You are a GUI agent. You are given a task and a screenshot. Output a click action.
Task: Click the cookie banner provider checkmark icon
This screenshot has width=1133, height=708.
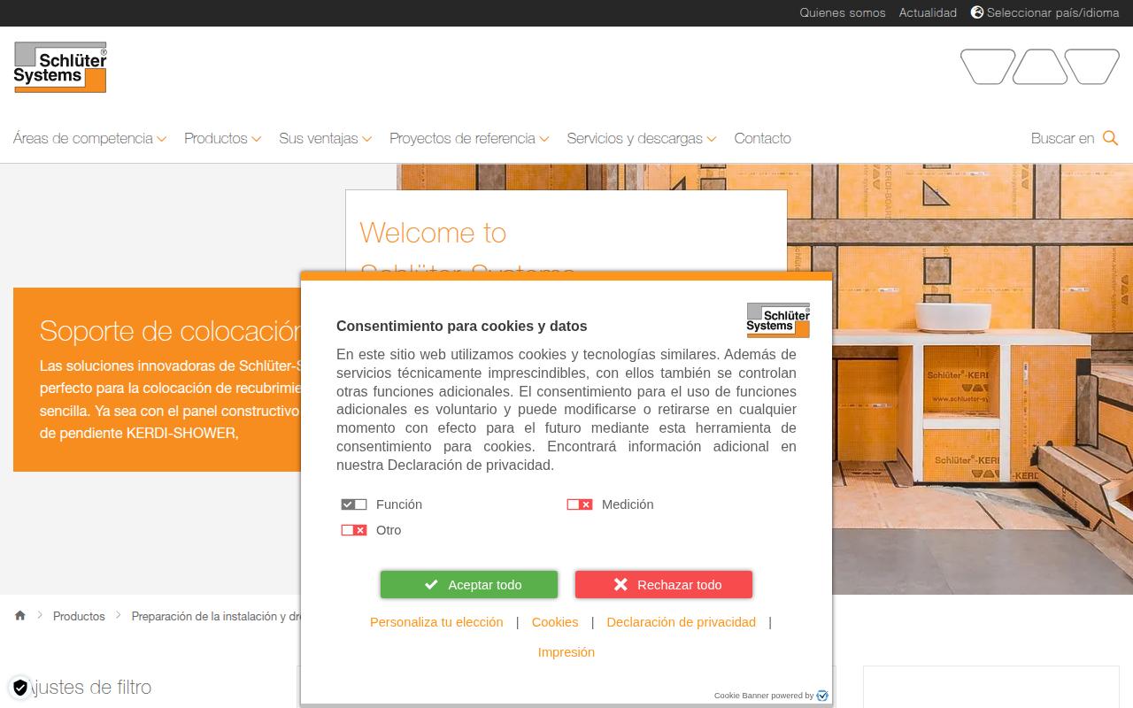point(822,696)
